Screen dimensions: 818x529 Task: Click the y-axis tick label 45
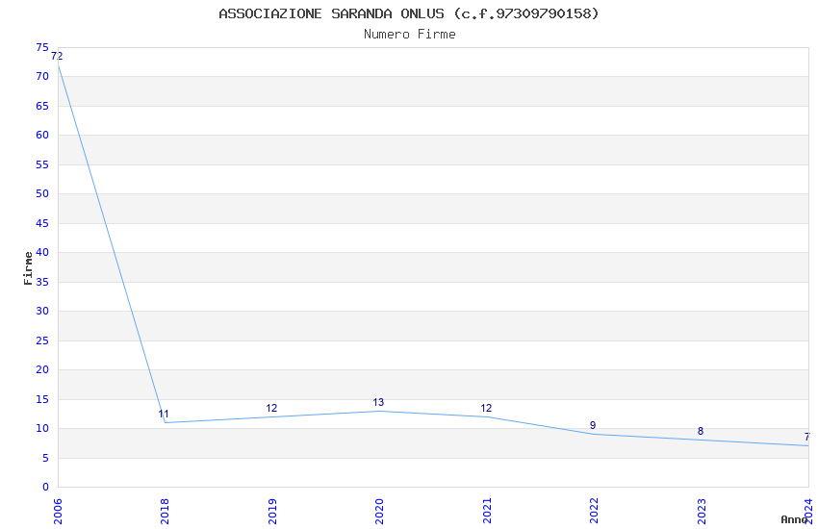(42, 223)
